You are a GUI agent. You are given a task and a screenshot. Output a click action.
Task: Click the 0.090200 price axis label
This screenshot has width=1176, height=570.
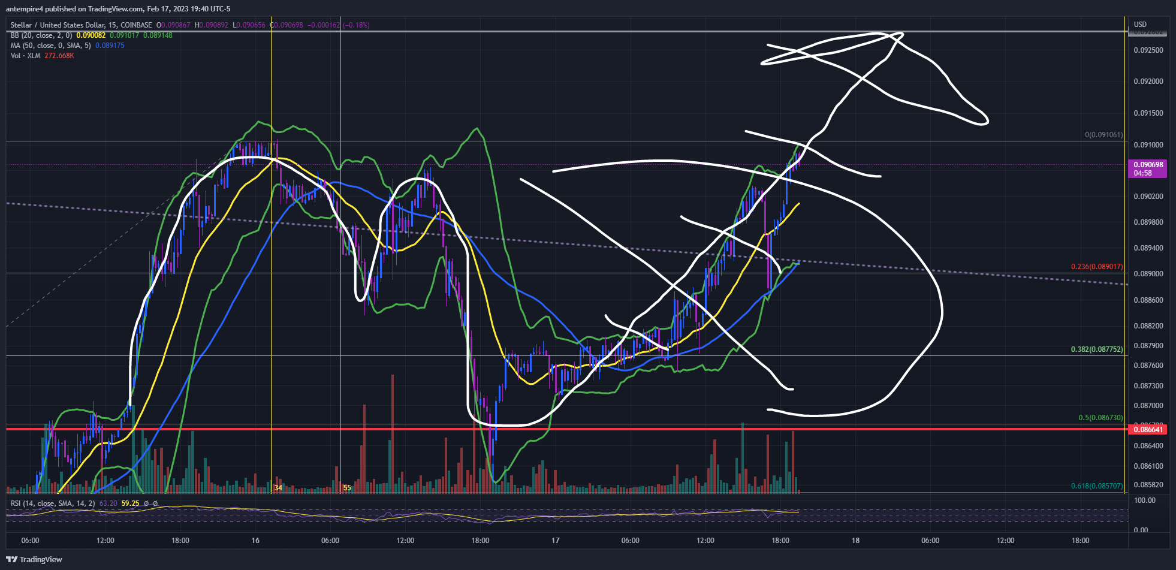1148,197
